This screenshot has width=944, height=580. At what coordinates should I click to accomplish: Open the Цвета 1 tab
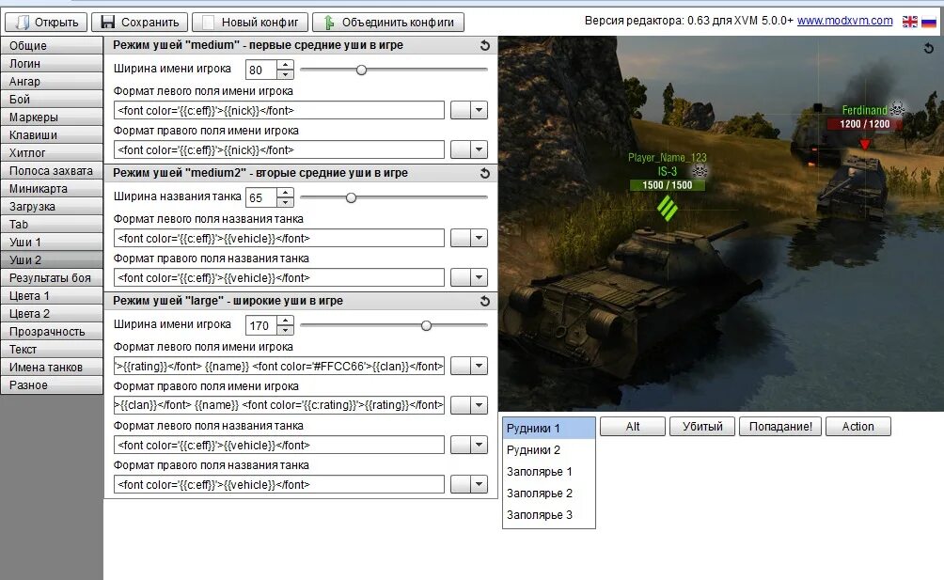pos(52,296)
